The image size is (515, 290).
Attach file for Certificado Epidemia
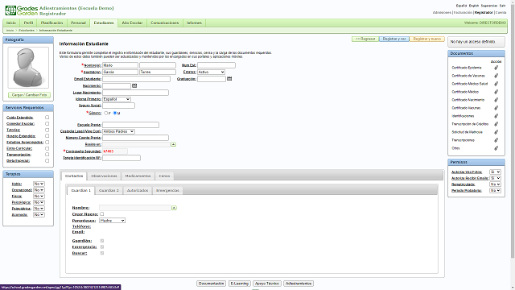click(x=496, y=68)
